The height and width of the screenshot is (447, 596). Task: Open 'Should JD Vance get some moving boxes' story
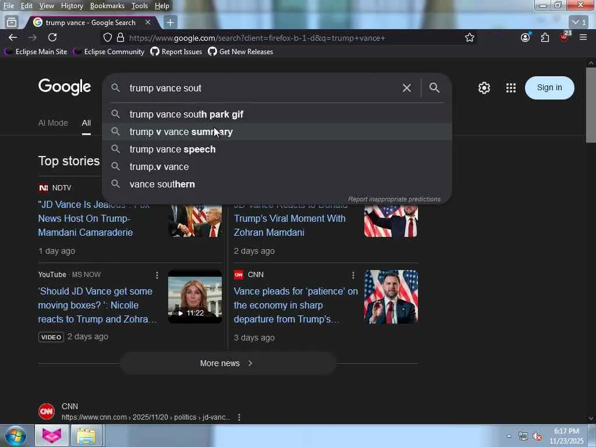[x=97, y=305]
